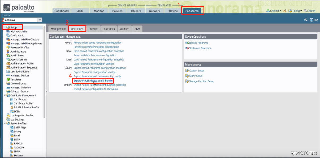The width and height of the screenshot is (320, 158).
Task: Open the Network tab
Action: point(155,11)
